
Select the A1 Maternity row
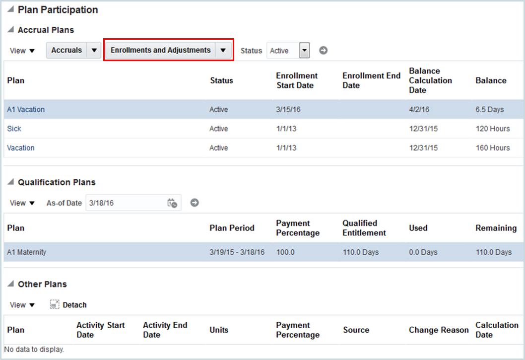tap(124, 252)
